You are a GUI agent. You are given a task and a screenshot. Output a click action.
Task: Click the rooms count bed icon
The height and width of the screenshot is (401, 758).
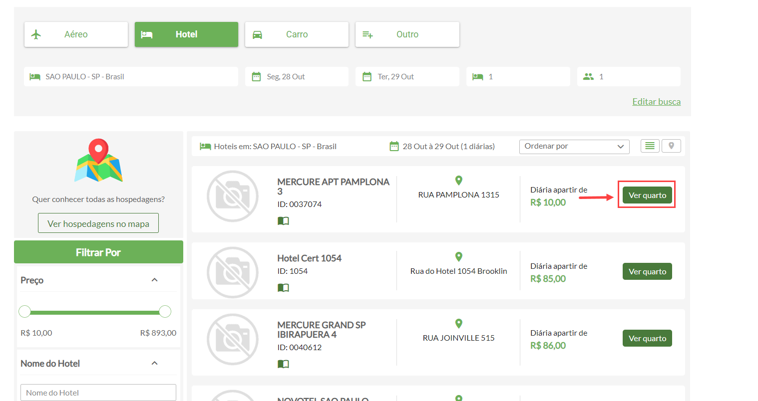click(478, 77)
